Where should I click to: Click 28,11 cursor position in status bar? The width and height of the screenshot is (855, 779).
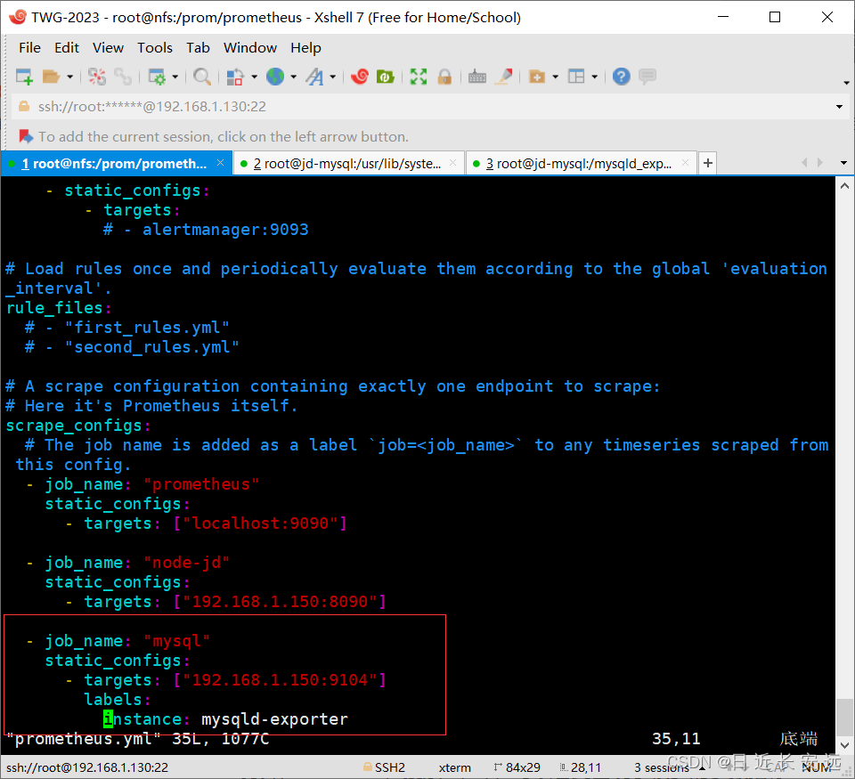581,767
